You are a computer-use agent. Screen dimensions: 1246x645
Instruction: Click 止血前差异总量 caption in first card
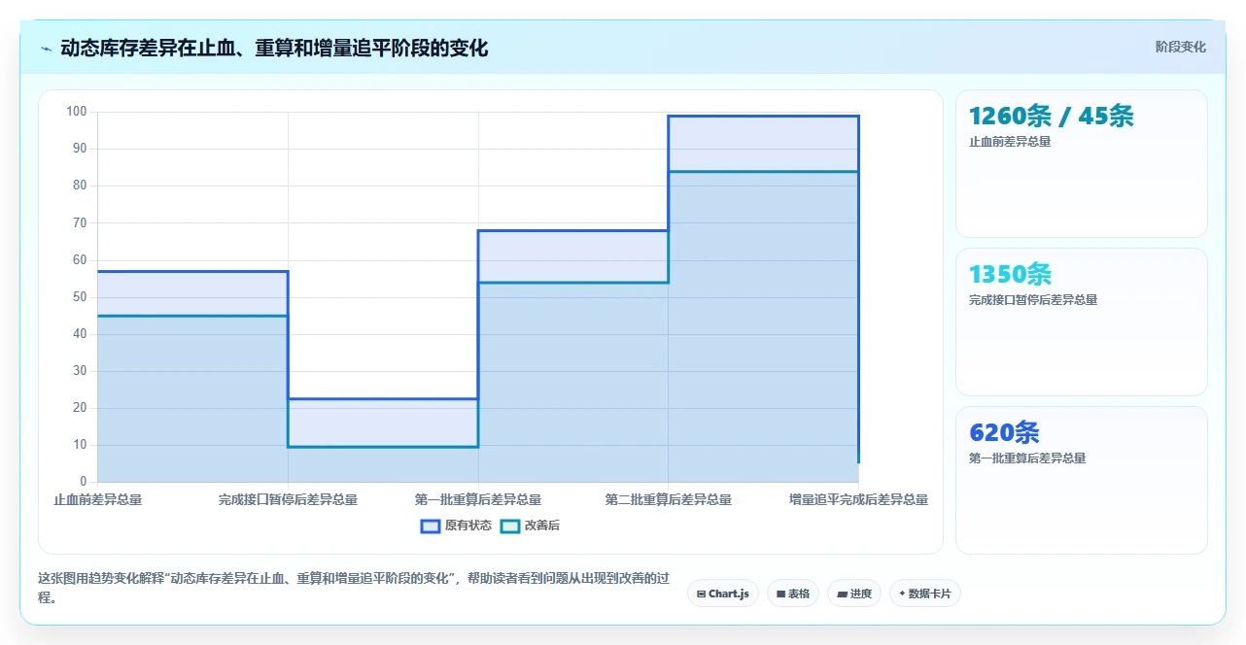click(x=1010, y=142)
